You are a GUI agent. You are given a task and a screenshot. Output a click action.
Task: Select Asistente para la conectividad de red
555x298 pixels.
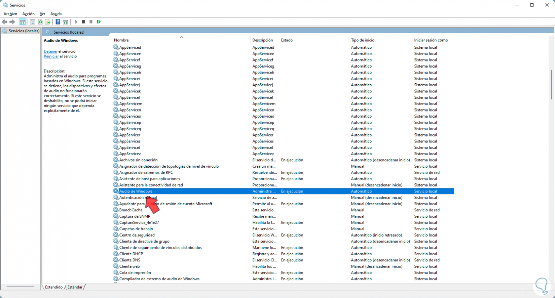(151, 185)
